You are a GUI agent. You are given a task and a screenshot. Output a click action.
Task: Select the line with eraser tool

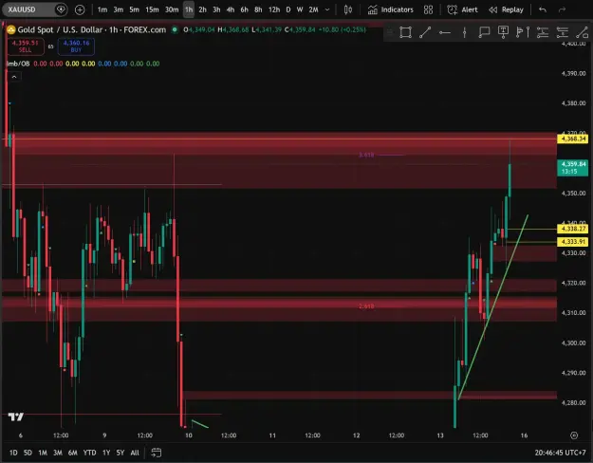[x=582, y=32]
